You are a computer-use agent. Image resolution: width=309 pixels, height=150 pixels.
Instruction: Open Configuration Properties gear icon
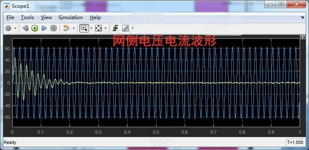click(x=8, y=28)
